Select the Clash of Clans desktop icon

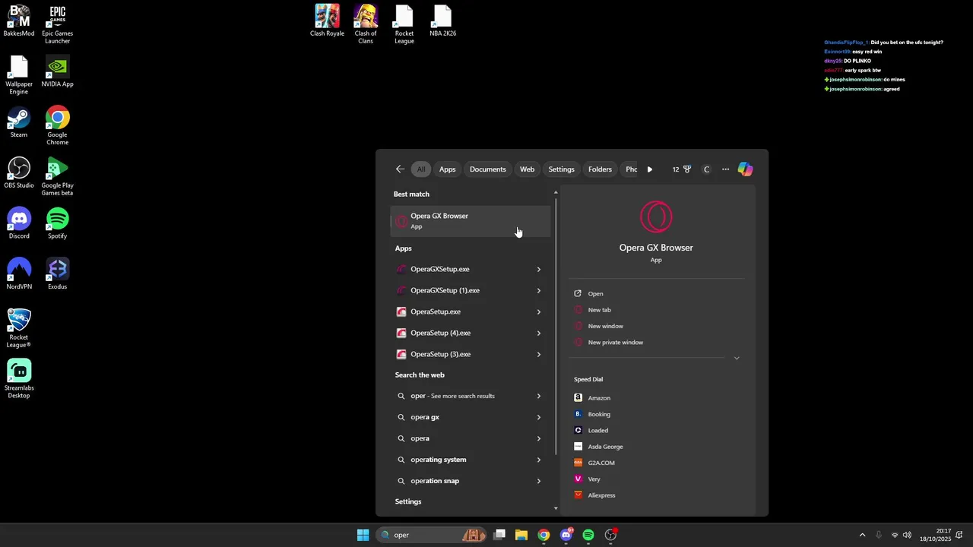(366, 24)
